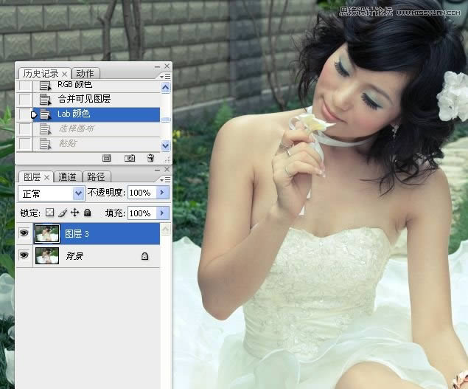
Task: Click lock image pixels brush icon
Action: [x=63, y=213]
